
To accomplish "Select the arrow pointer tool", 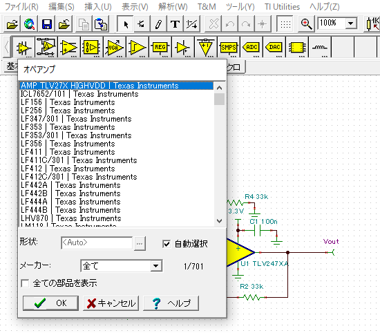I will click(x=125, y=24).
